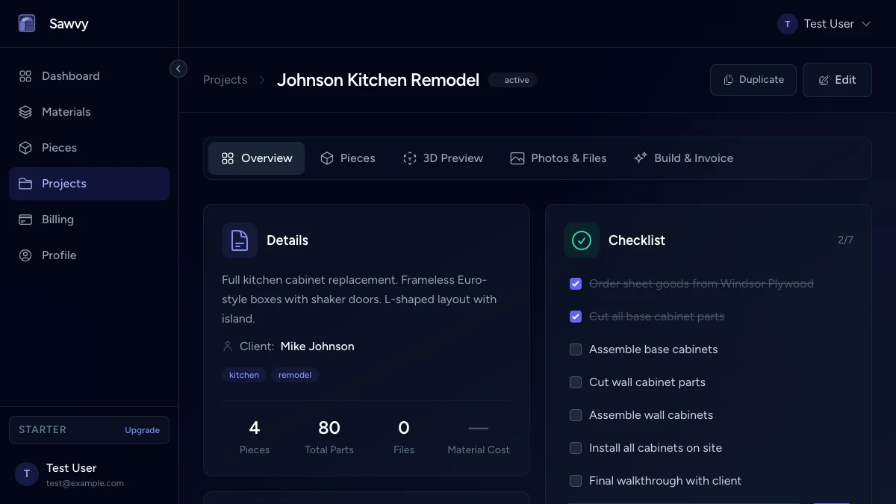
Task: Collapse the sidebar with arrow toggle
Action: click(178, 69)
